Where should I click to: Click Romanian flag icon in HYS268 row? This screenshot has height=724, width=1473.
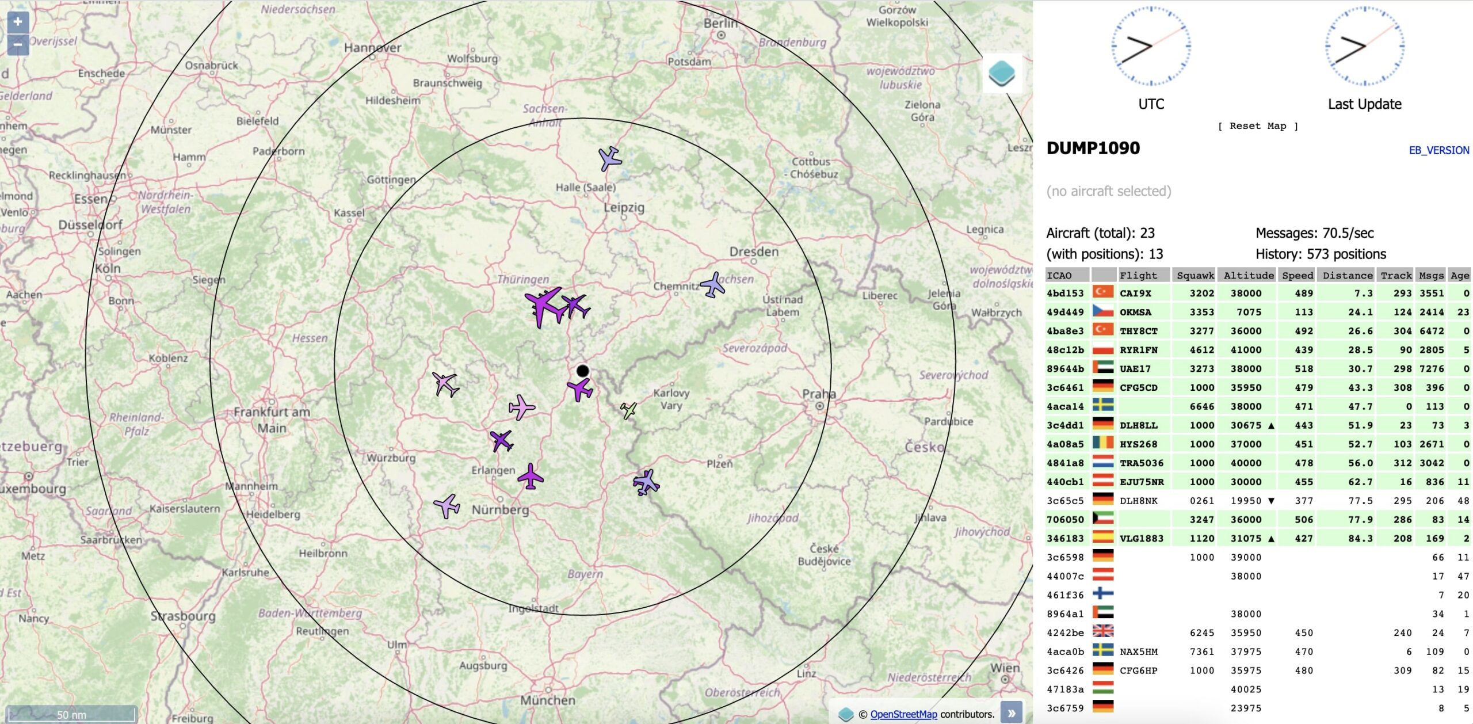click(1103, 442)
